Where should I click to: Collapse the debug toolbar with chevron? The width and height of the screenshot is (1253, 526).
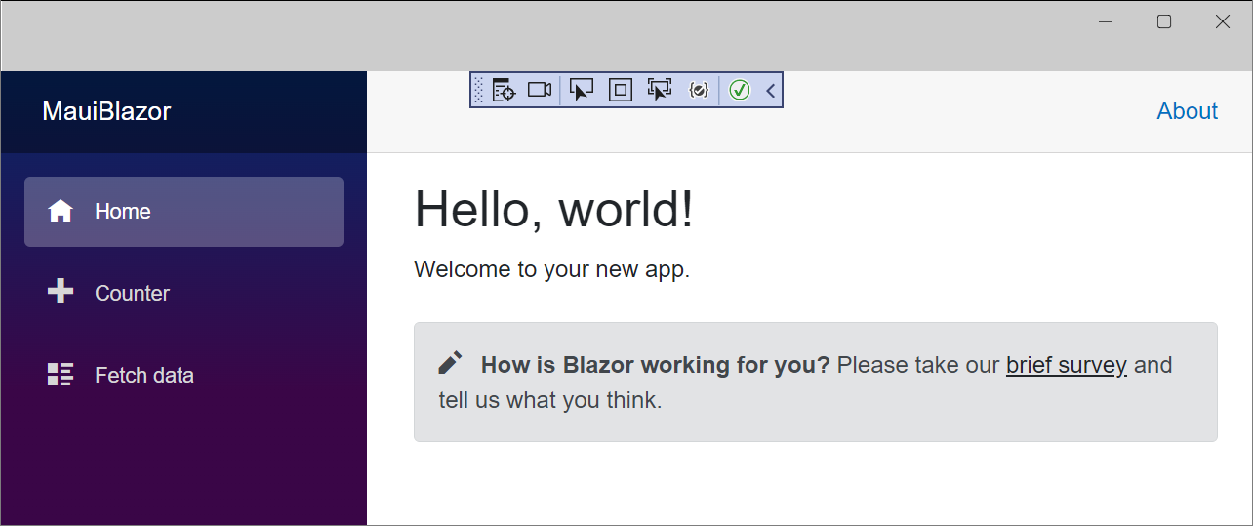[x=770, y=91]
